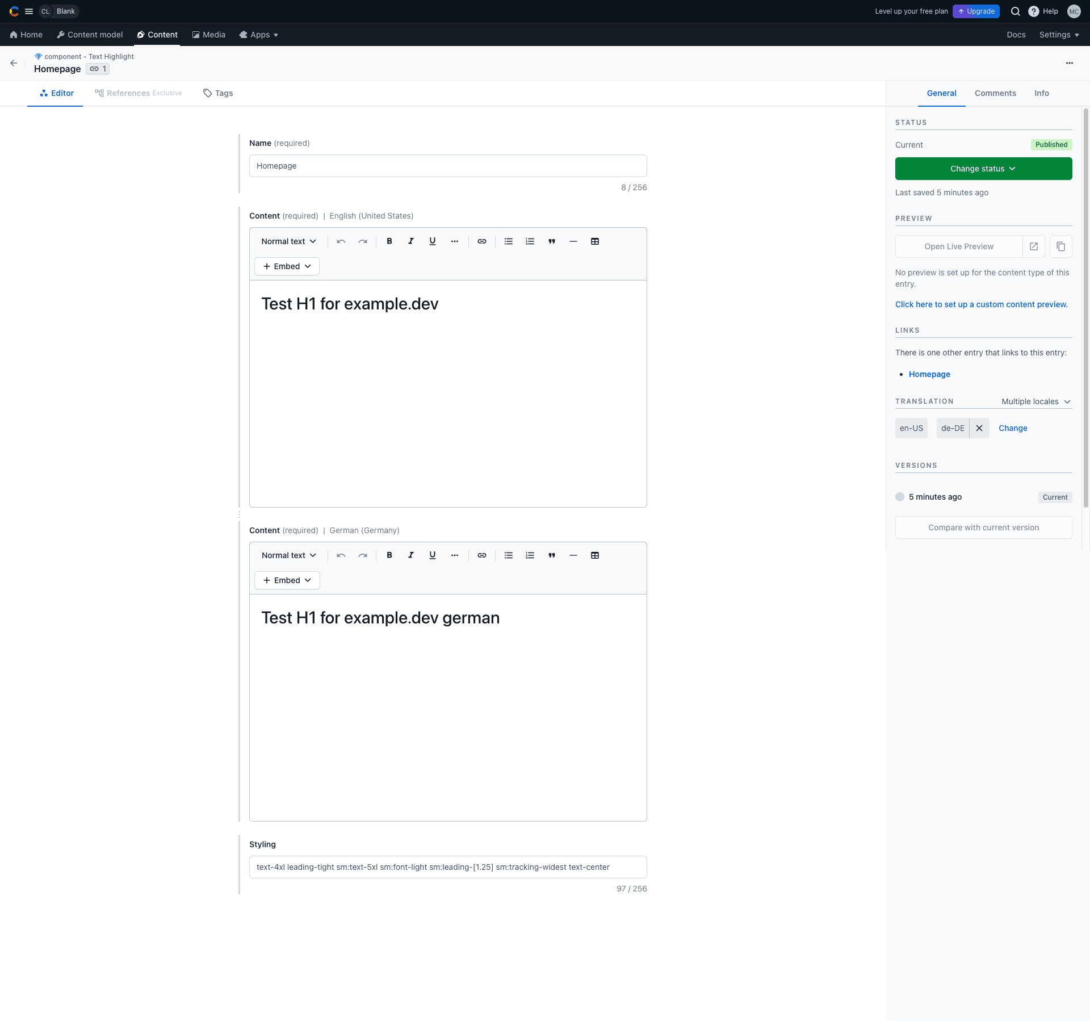This screenshot has width=1090, height=1022.
Task: Copy the live preview URL icon
Action: pos(1060,246)
